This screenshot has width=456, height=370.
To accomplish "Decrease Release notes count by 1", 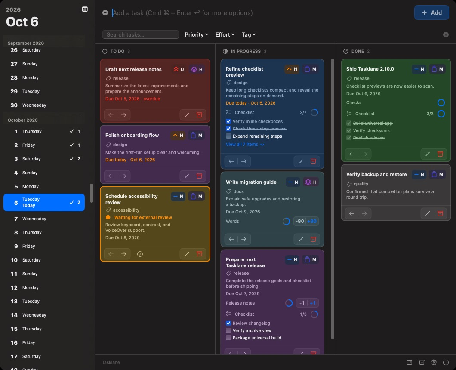I will (302, 303).
